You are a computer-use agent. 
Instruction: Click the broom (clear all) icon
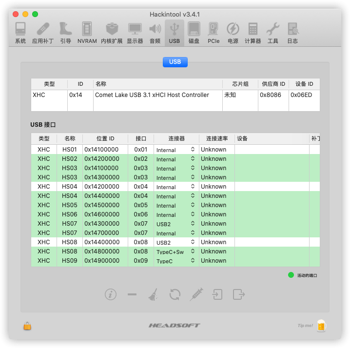(x=154, y=294)
